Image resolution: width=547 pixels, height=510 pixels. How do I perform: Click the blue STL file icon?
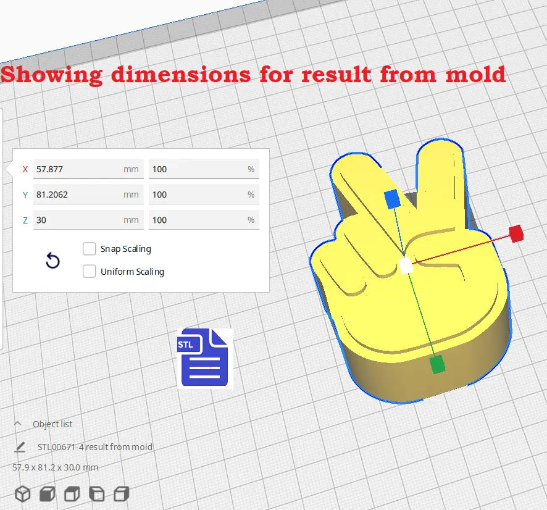coord(203,357)
